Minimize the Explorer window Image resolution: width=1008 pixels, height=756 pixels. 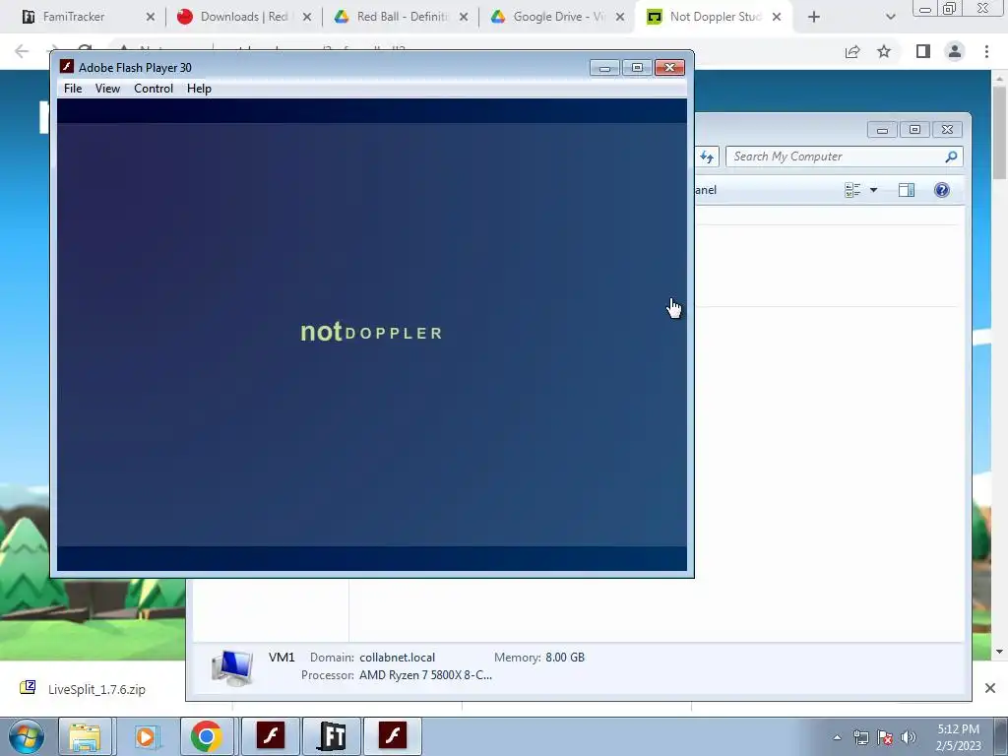click(x=882, y=130)
